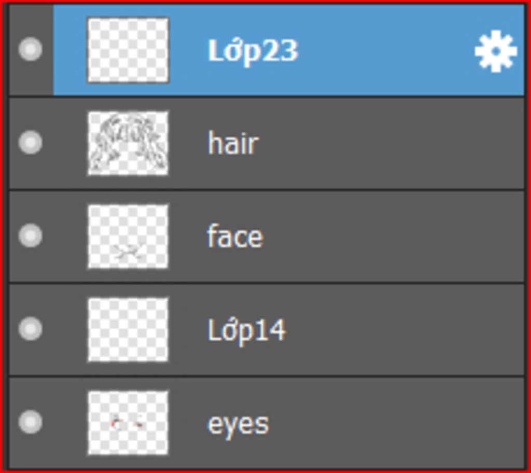The image size is (531, 473).
Task: Open settings gear for Lớp23 layer
Action: pos(495,50)
